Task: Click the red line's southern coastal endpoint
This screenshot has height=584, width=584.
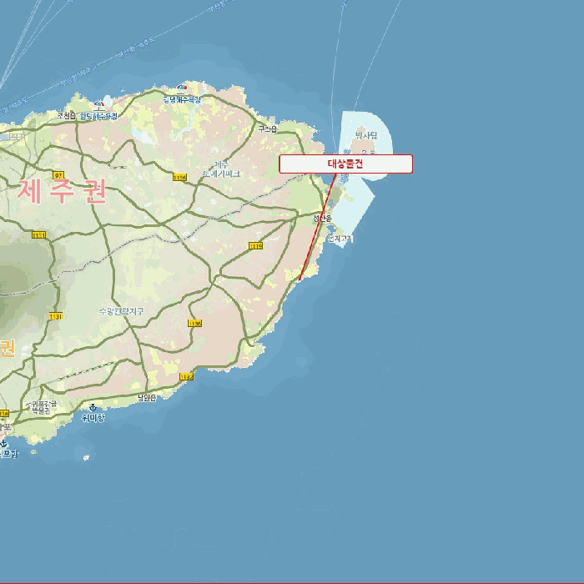Action: coord(300,279)
